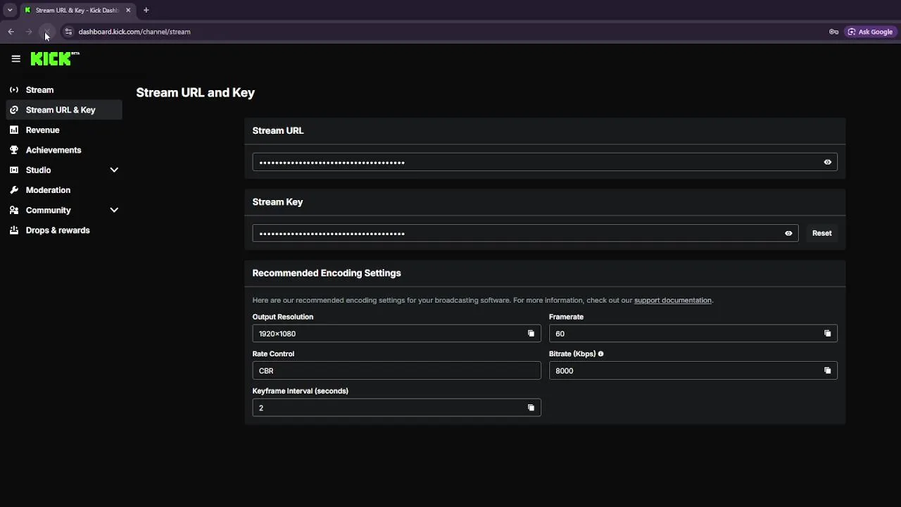This screenshot has height=507, width=901.
Task: Reveal the hidden Stream URL
Action: coord(827,162)
